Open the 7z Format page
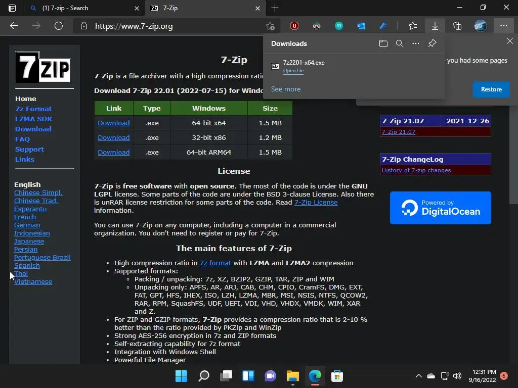518x388 pixels. (33, 109)
